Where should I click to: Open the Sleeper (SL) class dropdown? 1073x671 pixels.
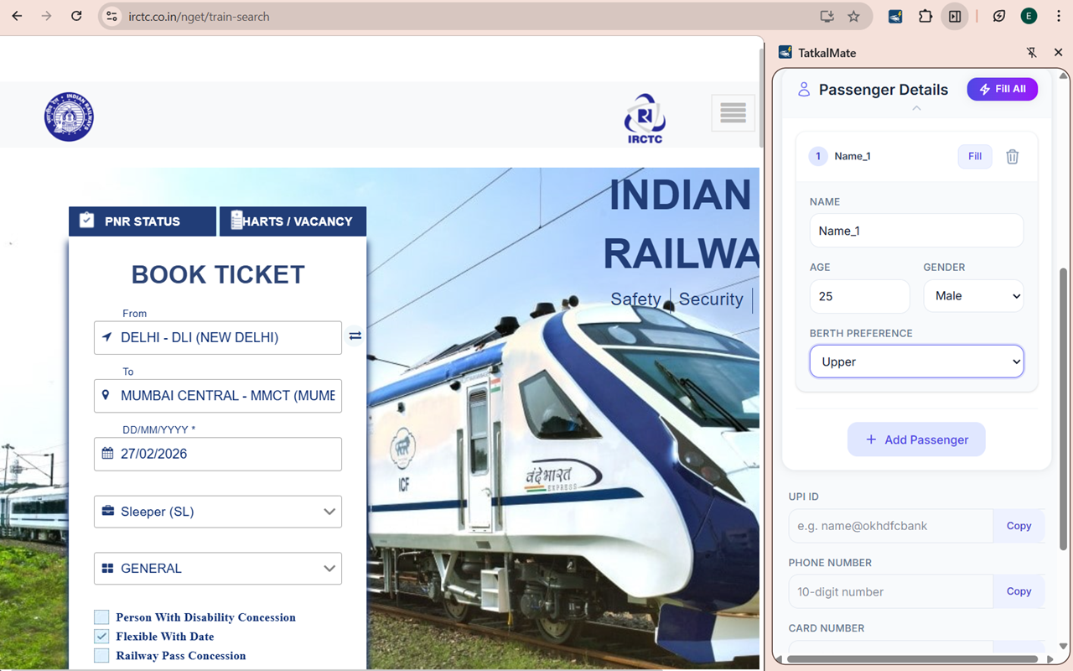click(x=218, y=512)
